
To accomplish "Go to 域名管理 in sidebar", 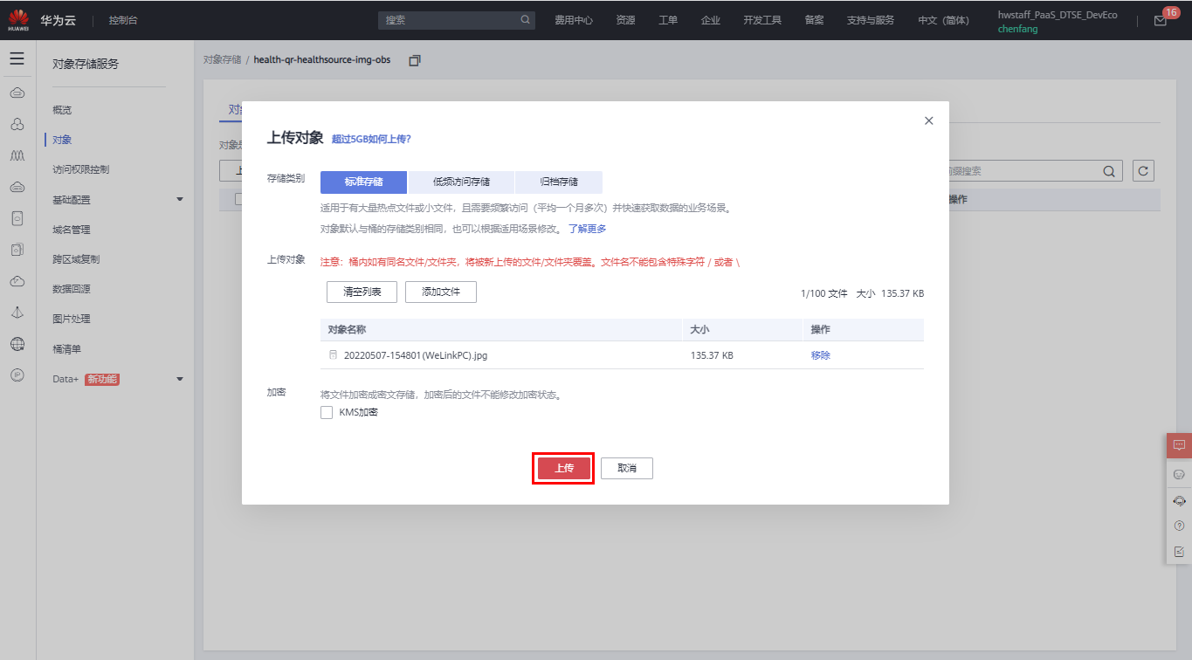I will click(x=72, y=230).
